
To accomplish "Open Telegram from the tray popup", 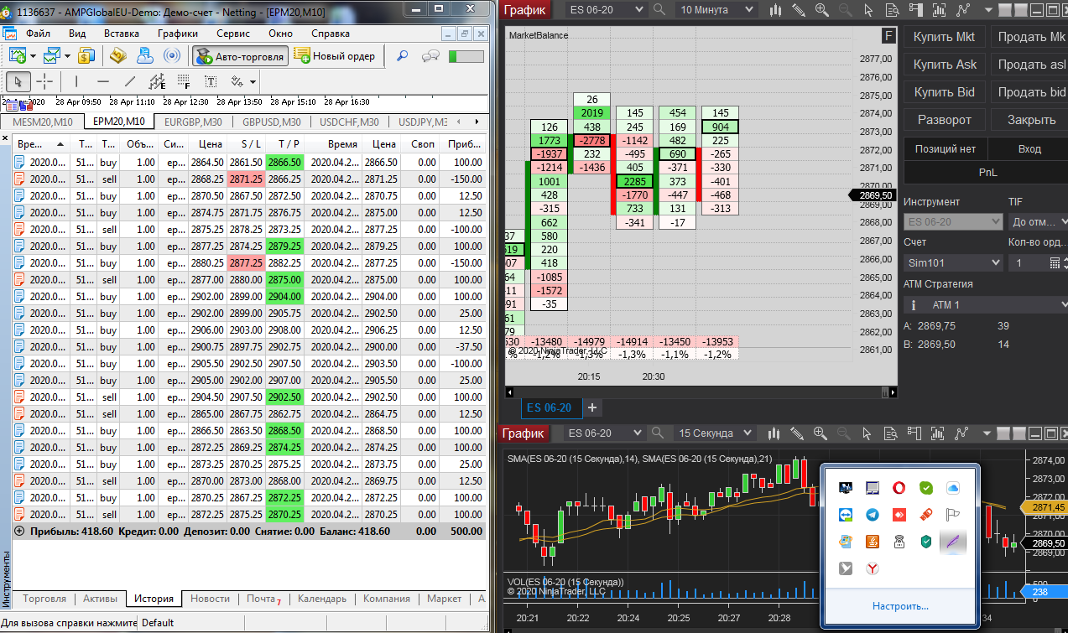I will coord(873,515).
